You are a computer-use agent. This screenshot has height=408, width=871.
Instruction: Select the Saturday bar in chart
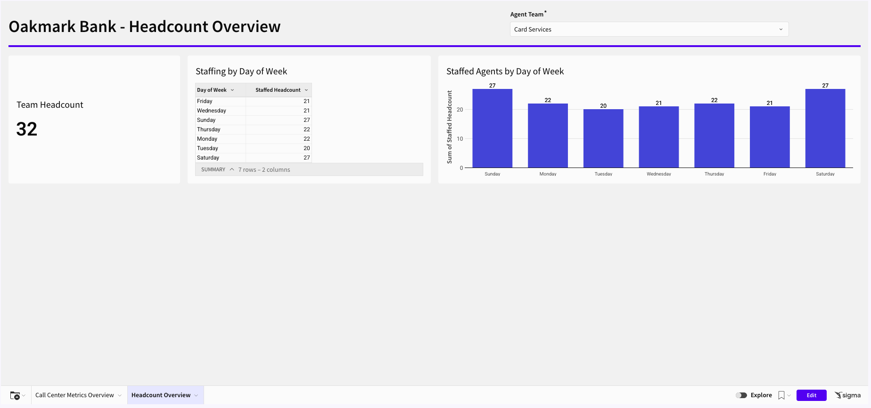click(825, 128)
